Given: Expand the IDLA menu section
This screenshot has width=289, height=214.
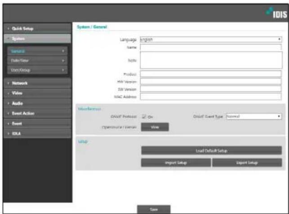Looking at the screenshot, I should point(37,134).
